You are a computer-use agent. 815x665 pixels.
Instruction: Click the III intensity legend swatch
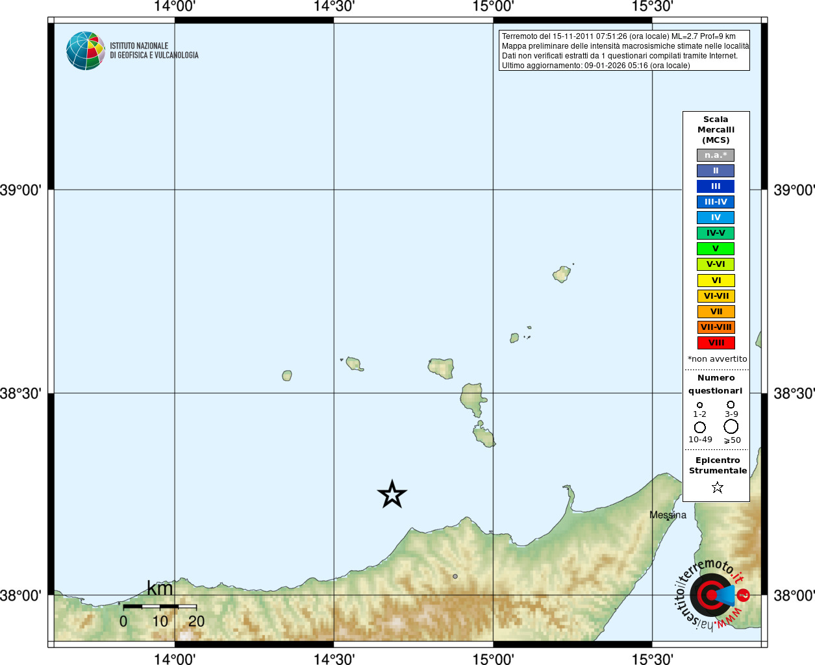click(x=716, y=186)
